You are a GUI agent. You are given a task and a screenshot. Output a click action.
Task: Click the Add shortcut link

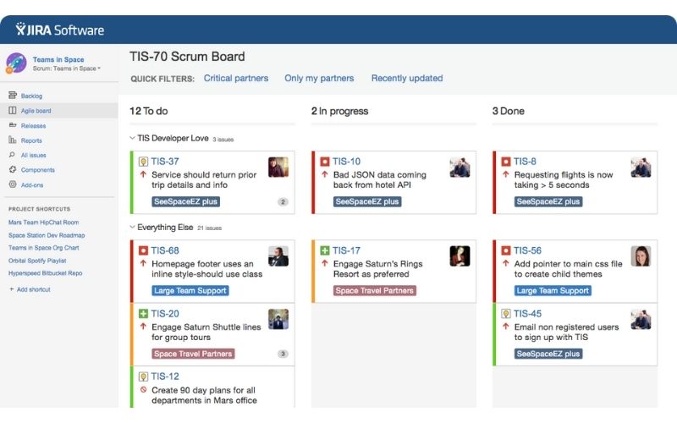pyautogui.click(x=33, y=289)
